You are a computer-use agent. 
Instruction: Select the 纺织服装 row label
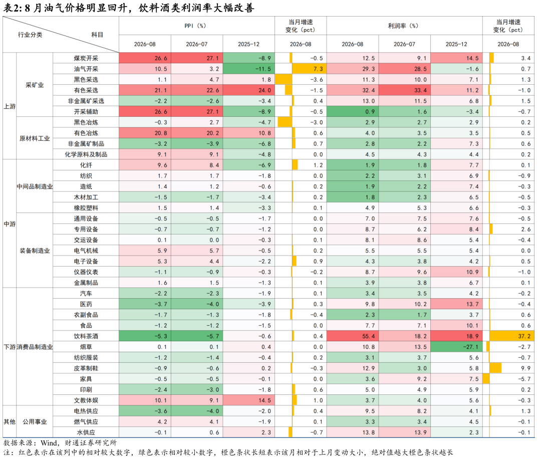click(86, 357)
